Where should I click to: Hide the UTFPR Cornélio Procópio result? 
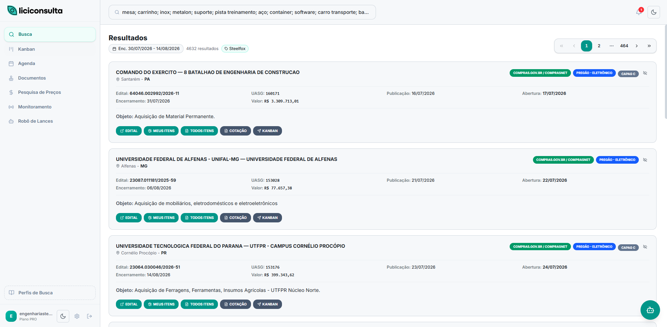point(645,247)
